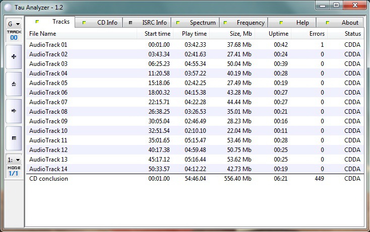
Task: Show the Spectrum tab
Action: (x=196, y=23)
